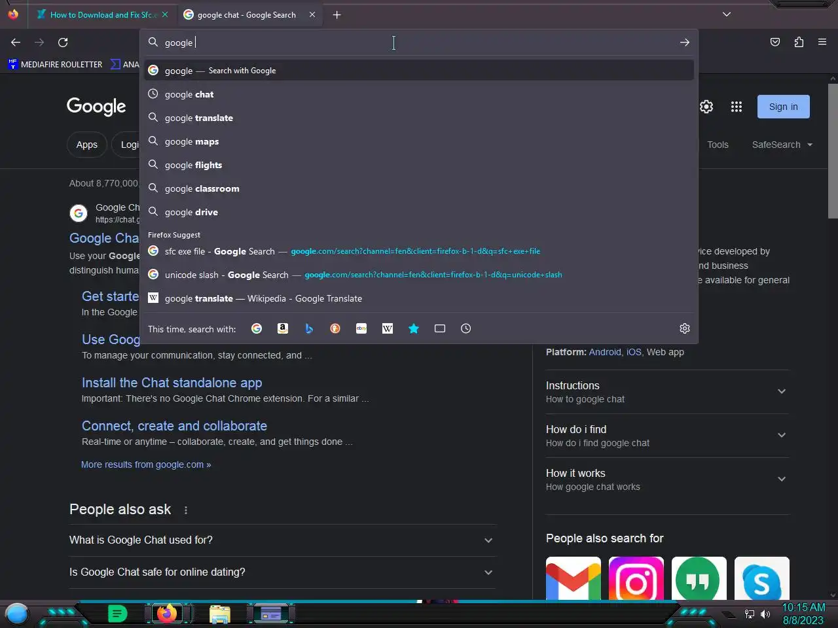Open the Skype thumbnail in related searches
The image size is (838, 628).
click(762, 578)
